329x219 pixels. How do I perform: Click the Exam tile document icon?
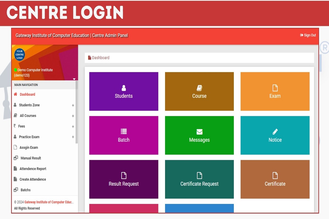[275, 88]
